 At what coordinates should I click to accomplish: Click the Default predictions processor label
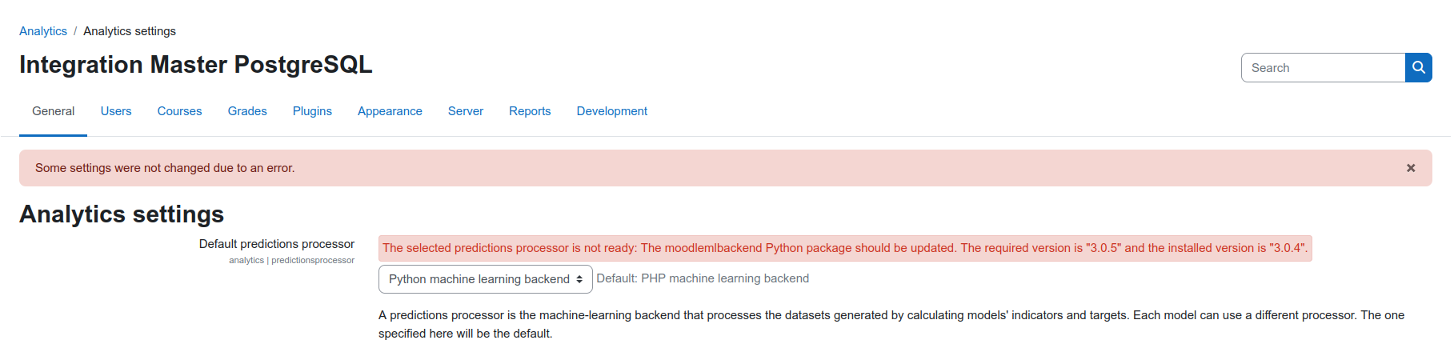pyautogui.click(x=277, y=244)
